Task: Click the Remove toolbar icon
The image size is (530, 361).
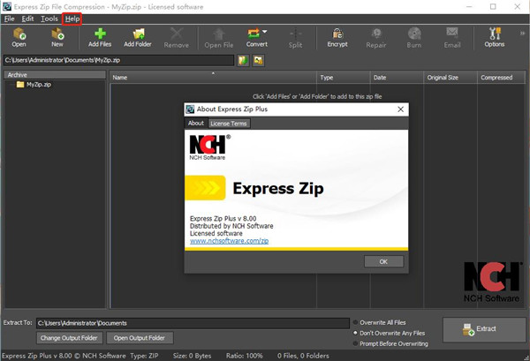Action: point(177,38)
